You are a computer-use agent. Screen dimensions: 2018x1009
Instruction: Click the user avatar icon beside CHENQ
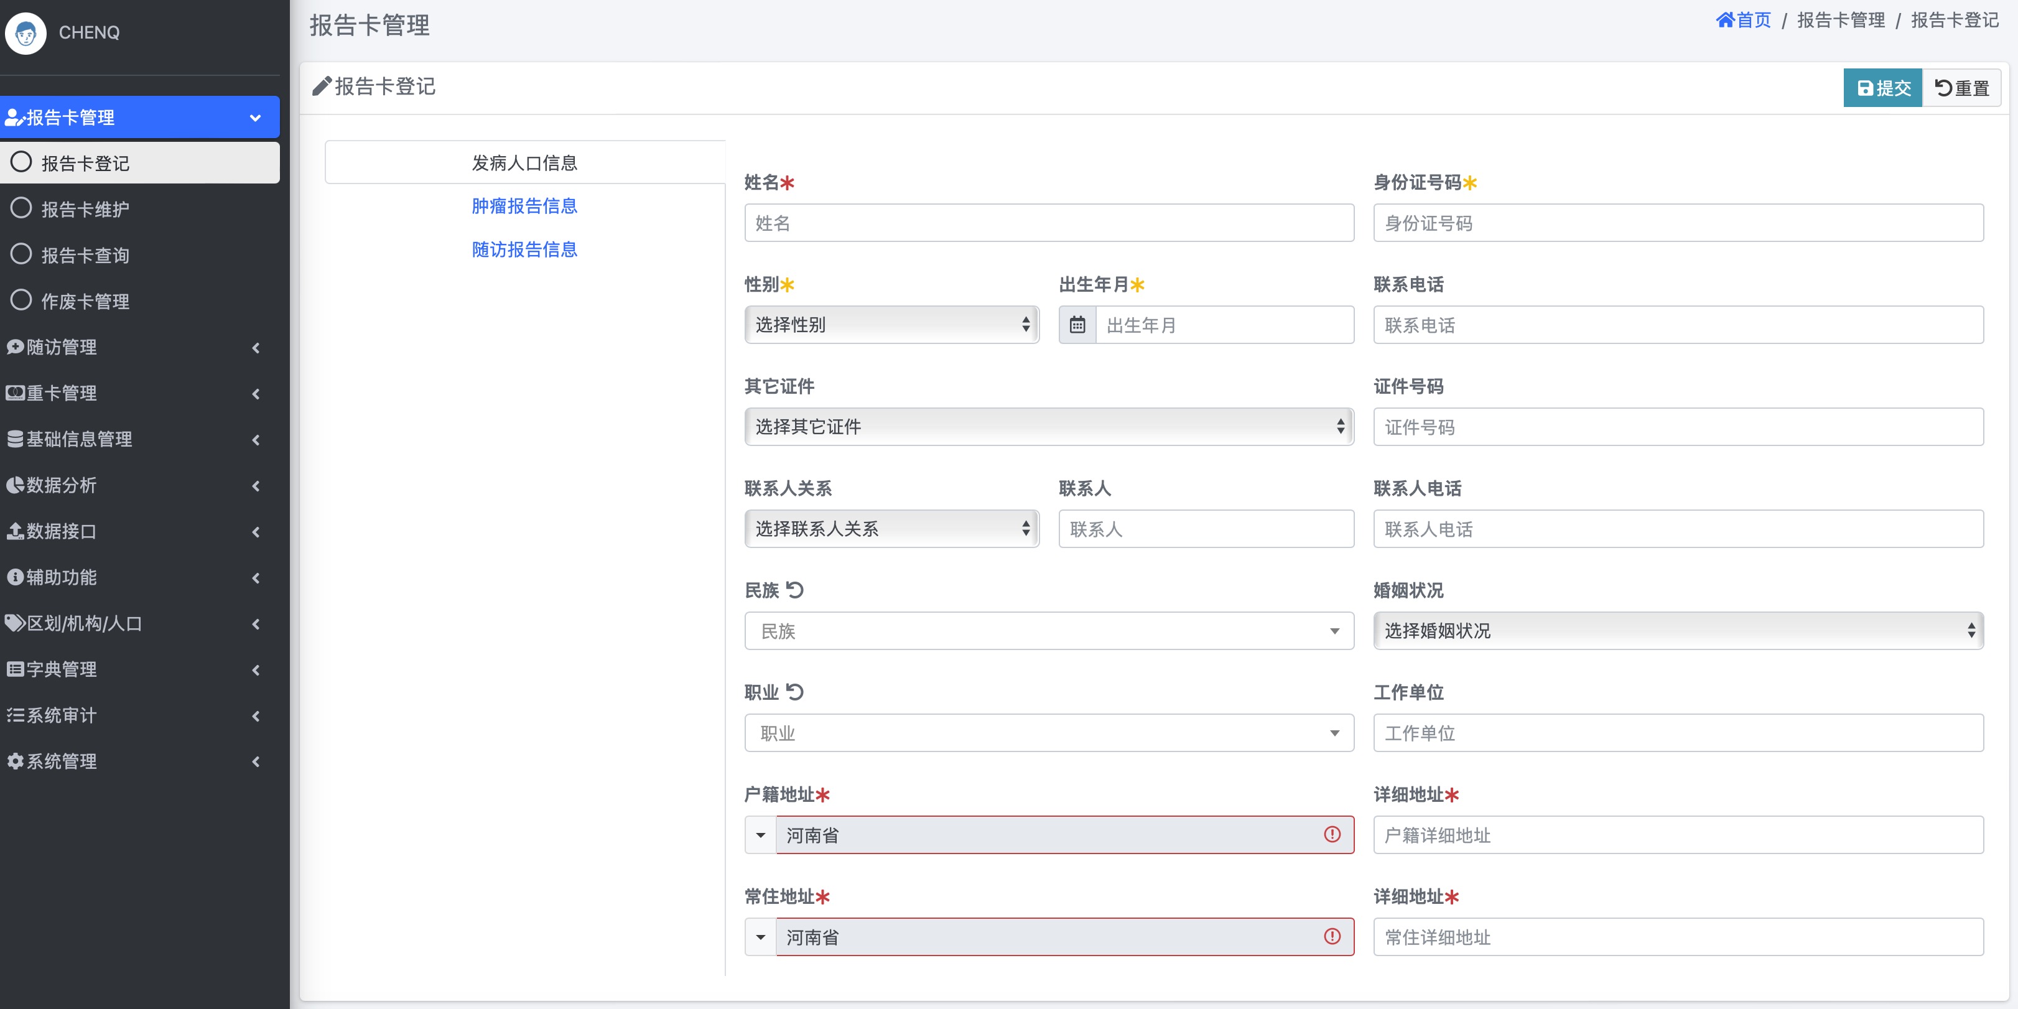point(26,33)
